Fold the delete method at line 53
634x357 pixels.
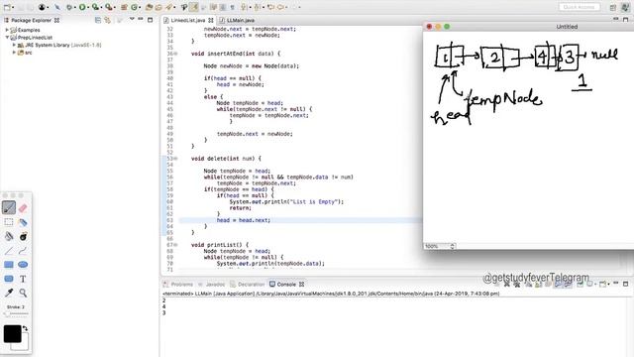[176, 159]
